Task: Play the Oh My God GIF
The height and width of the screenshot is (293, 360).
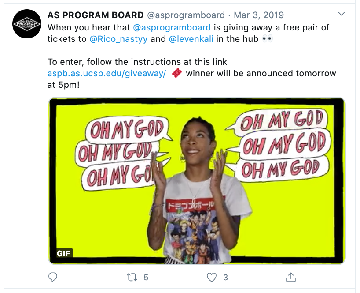Action: pyautogui.click(x=197, y=181)
